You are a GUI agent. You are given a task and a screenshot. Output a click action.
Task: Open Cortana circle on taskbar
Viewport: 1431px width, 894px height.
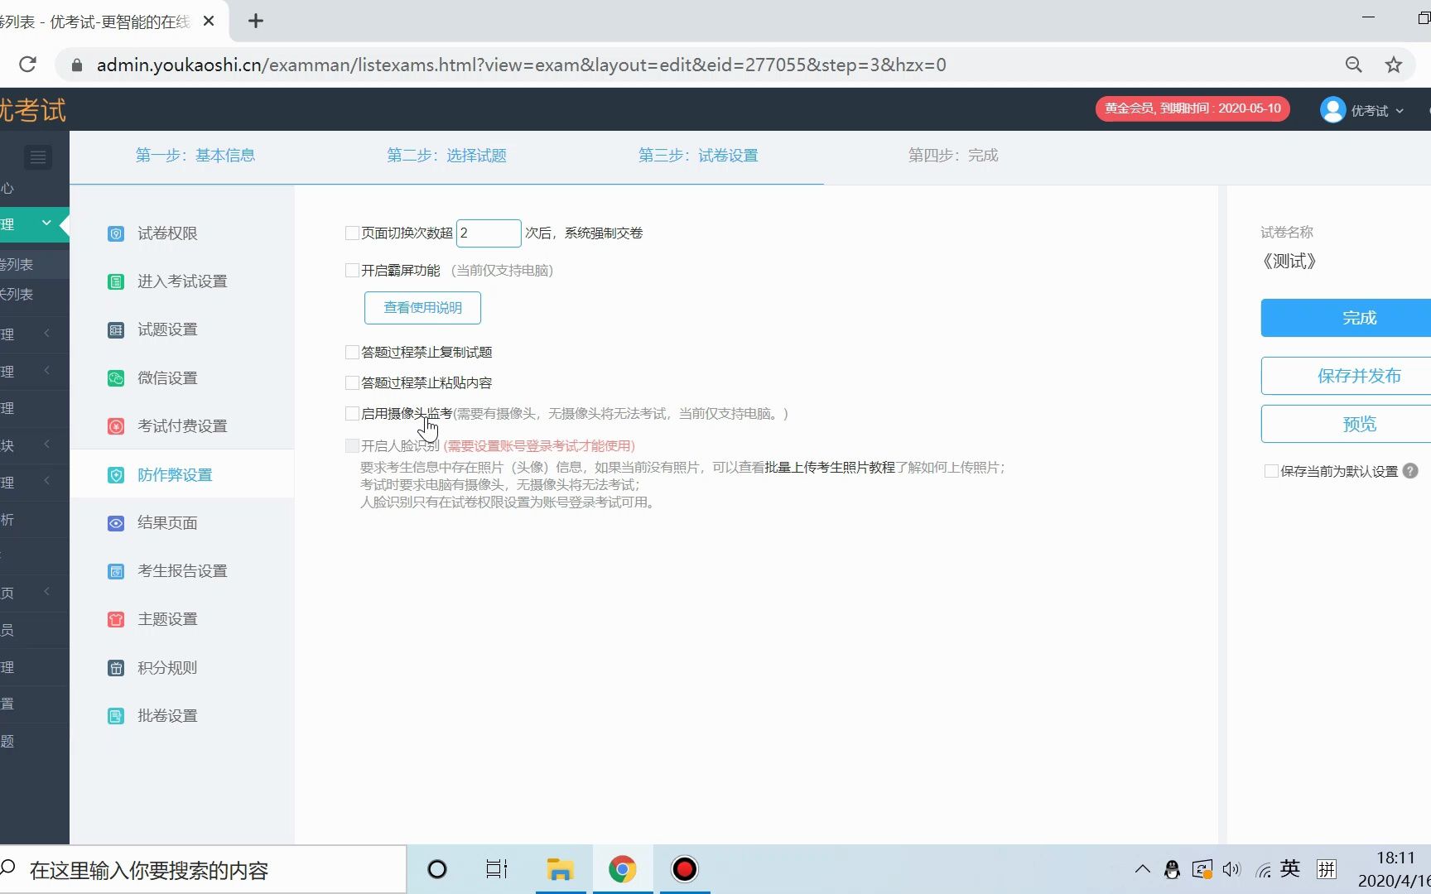coord(437,869)
